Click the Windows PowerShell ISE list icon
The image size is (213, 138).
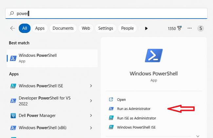coord(13,86)
